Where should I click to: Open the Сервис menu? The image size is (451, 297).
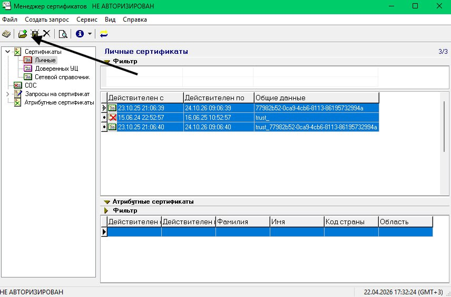[x=86, y=20]
